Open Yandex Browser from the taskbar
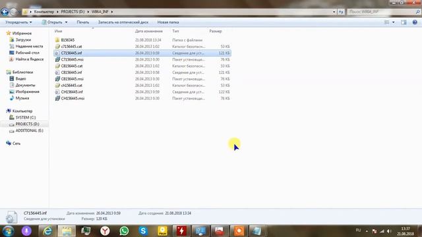The width and height of the screenshot is (422, 237). tap(105, 231)
